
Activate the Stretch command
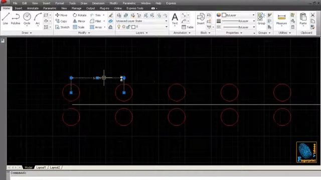62,27
